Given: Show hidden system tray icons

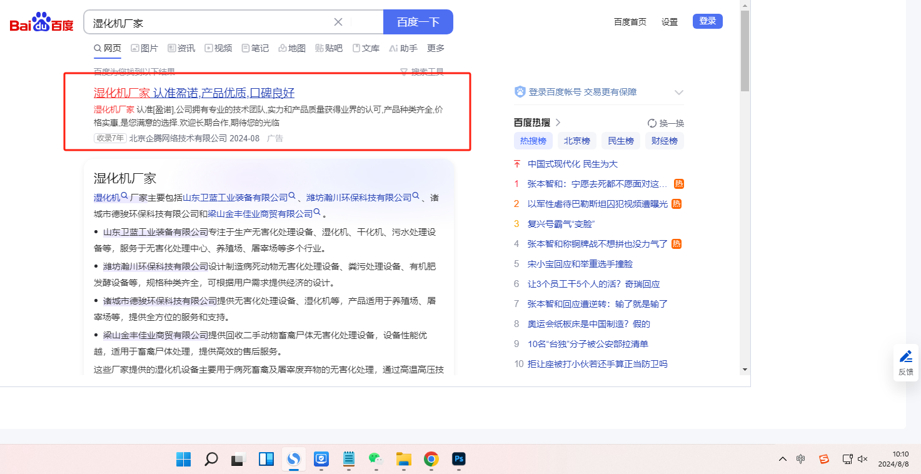Looking at the screenshot, I should pyautogui.click(x=782, y=460).
